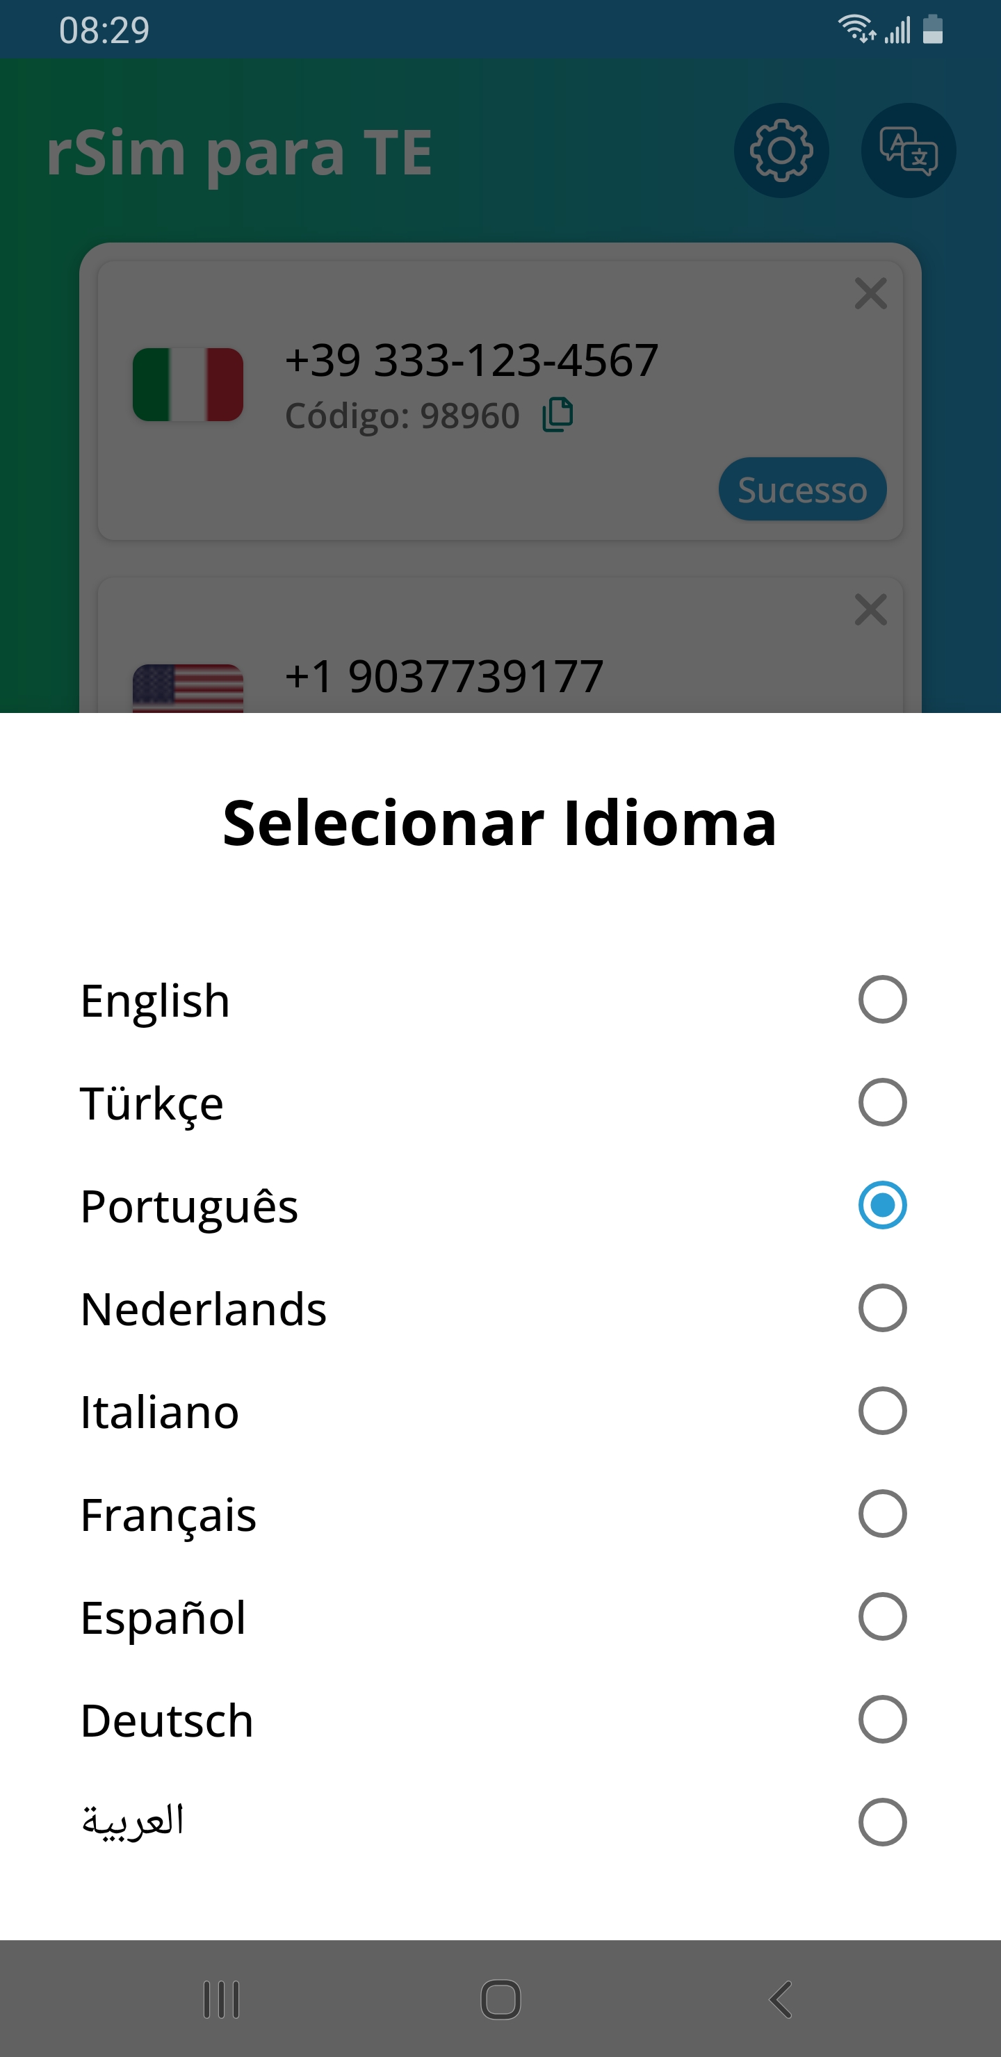Choose the Arabic language option

(882, 1822)
